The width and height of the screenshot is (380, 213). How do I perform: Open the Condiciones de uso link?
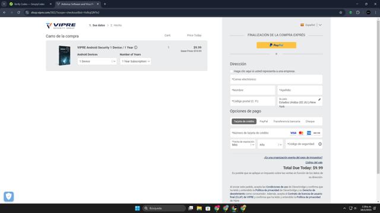[277, 187]
